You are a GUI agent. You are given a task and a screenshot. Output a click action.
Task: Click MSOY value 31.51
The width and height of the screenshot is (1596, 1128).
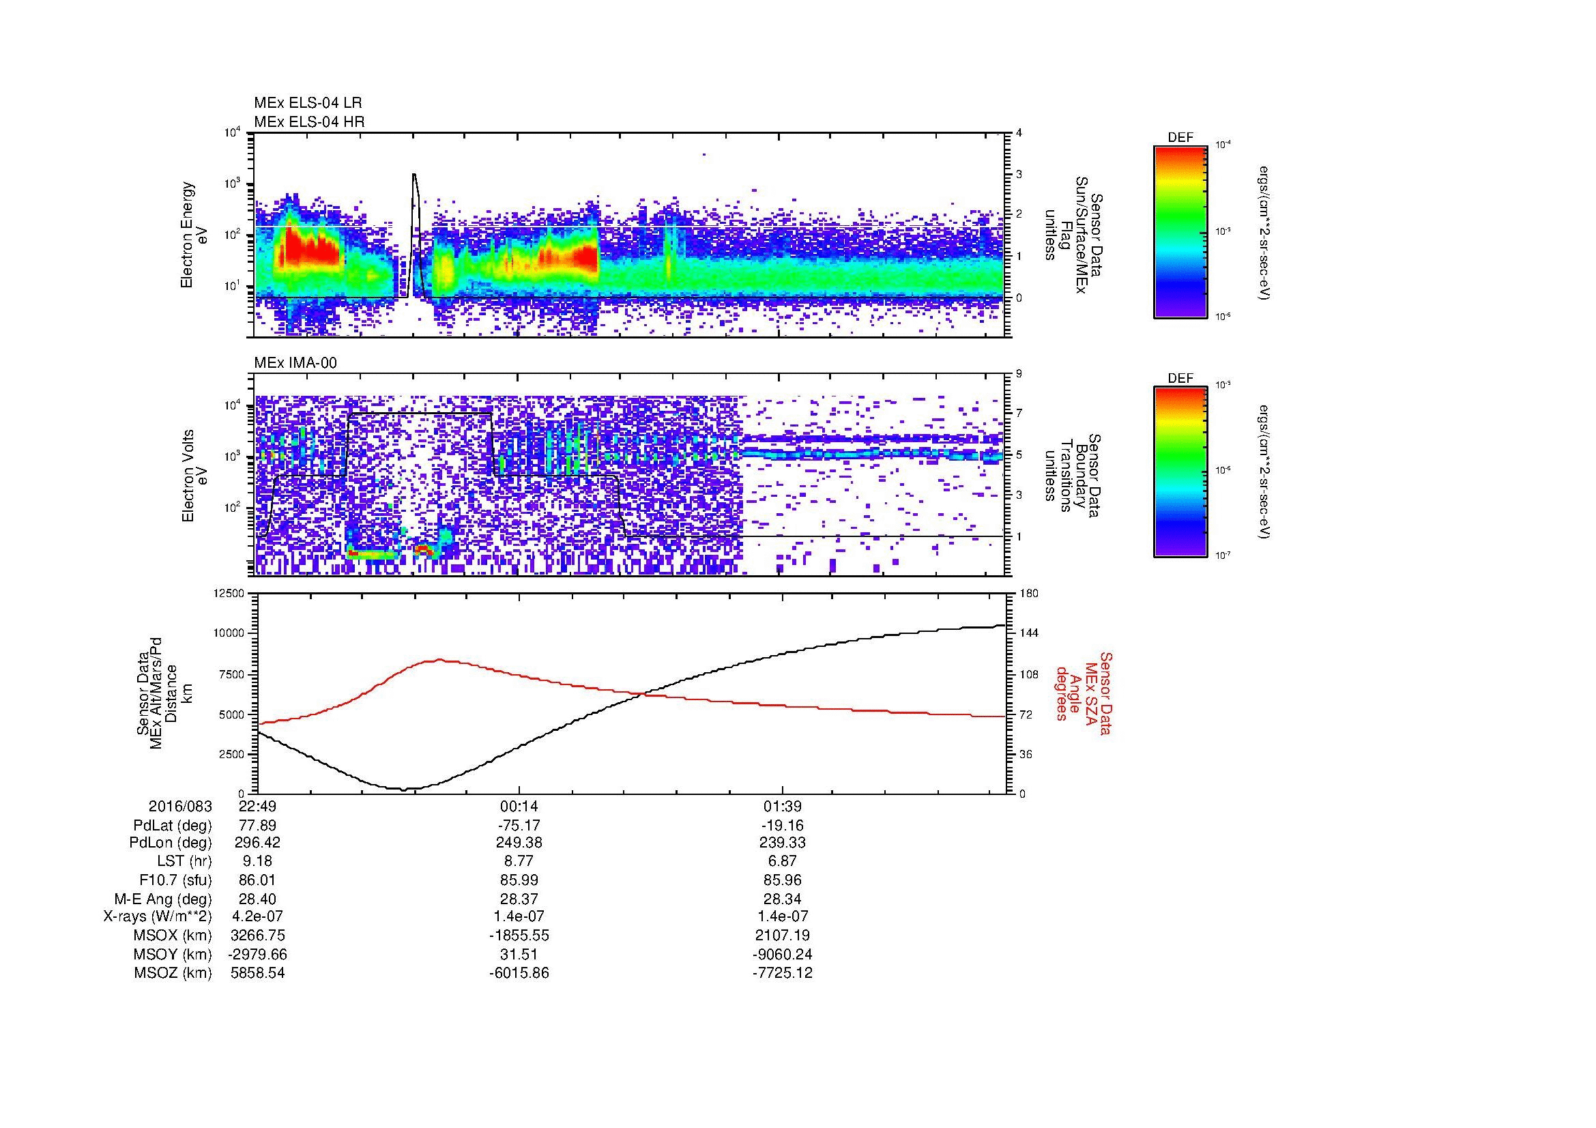coord(519,954)
